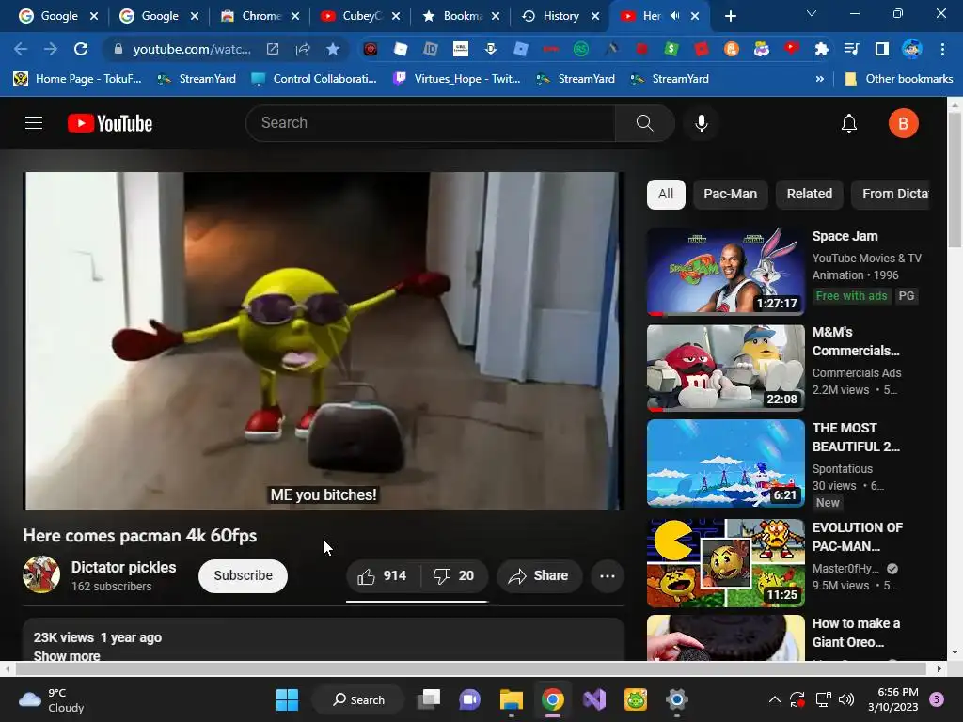
Task: Open Control Collaborati... bookmark
Action: (x=314, y=79)
